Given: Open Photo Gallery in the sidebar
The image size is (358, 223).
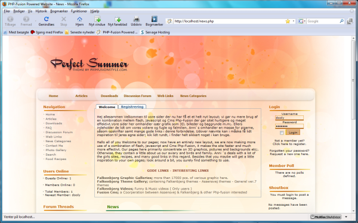Looking at the screenshot, I should point(56,150).
